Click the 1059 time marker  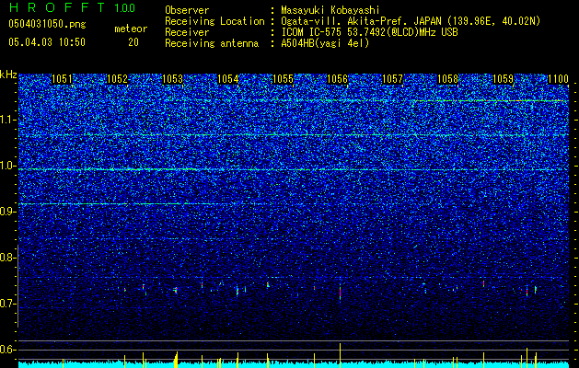pos(503,79)
